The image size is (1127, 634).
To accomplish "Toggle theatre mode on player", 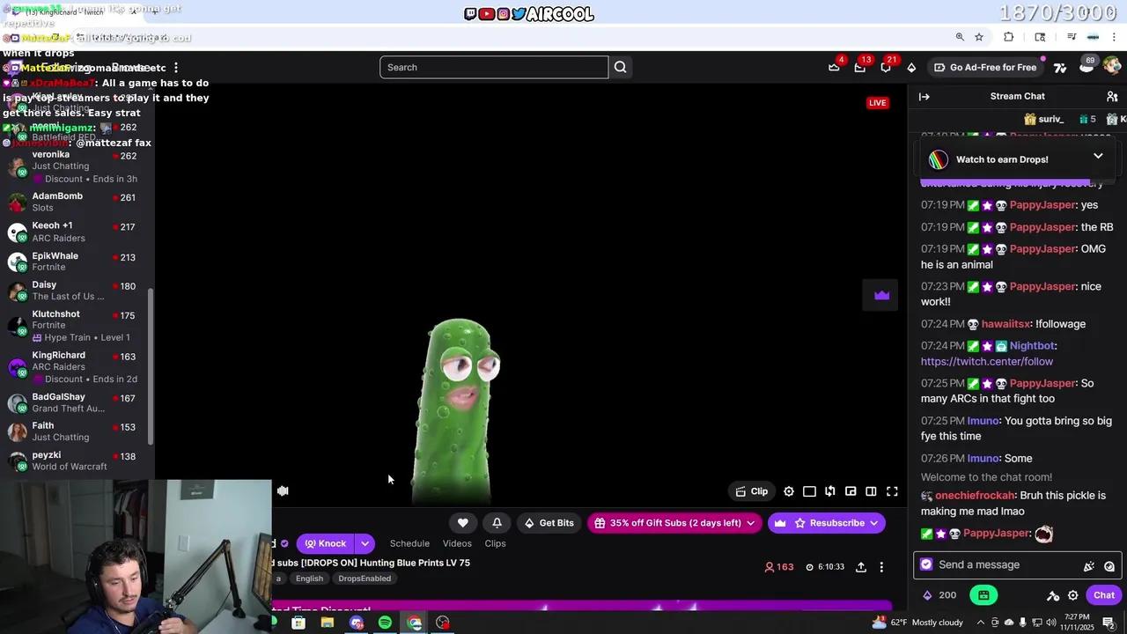I will pos(809,491).
